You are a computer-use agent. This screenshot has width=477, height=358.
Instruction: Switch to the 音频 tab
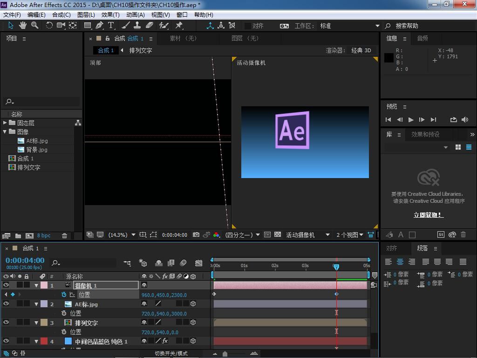tap(422, 38)
